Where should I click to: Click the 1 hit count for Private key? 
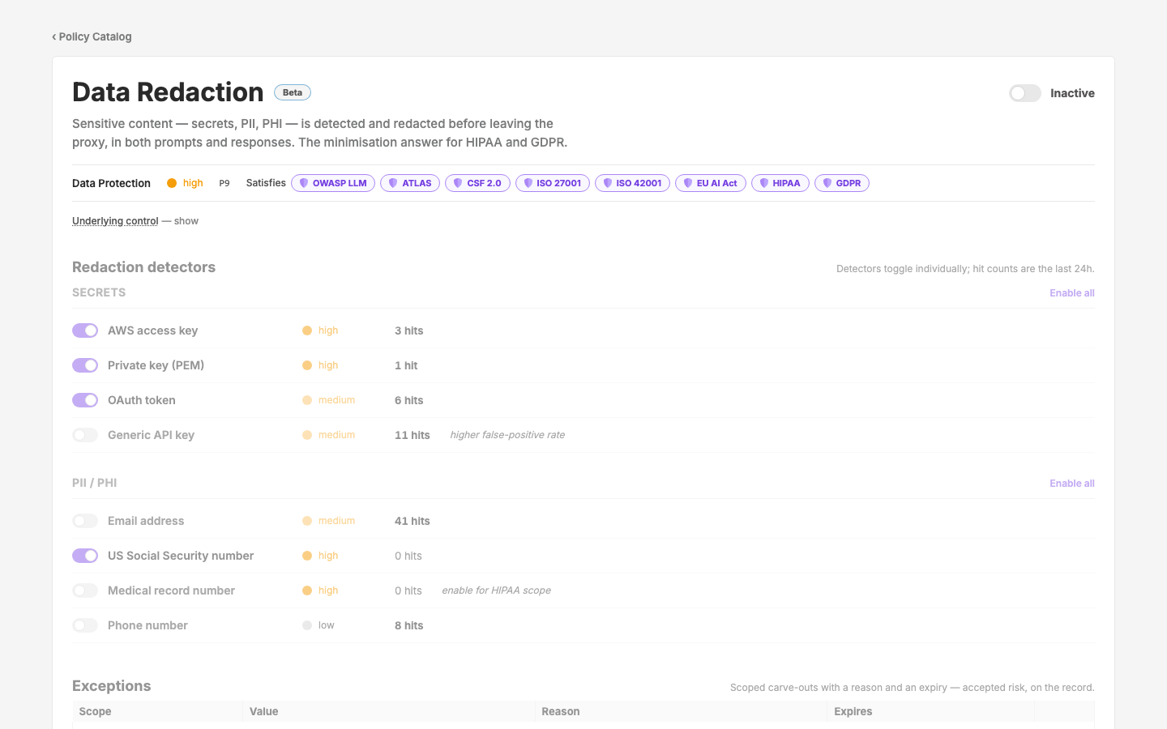point(406,365)
